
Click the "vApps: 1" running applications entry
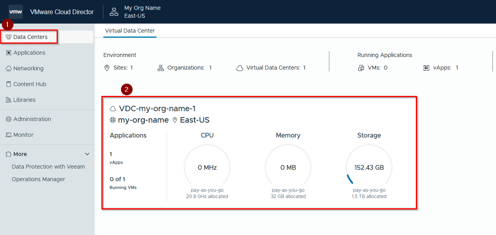441,68
